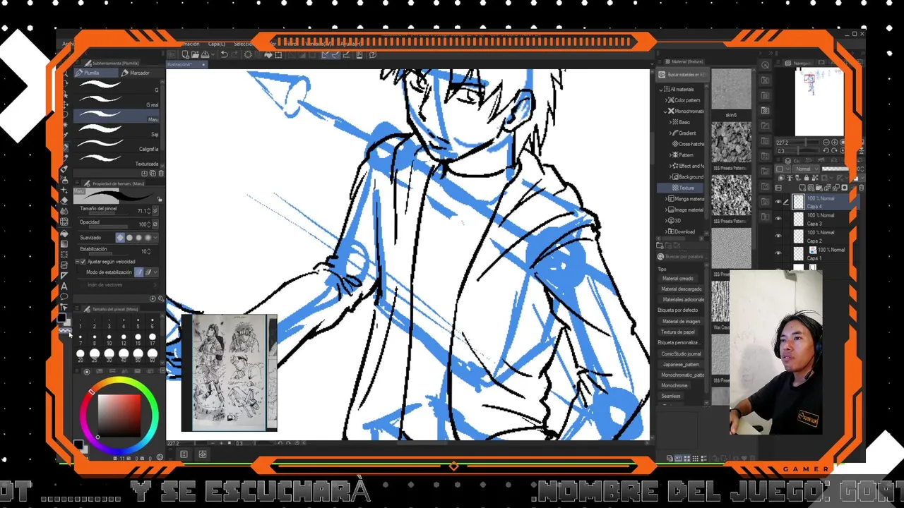Open layer blend mode Normal dropdown
Image resolution: width=904 pixels, height=508 pixels.
(806, 169)
